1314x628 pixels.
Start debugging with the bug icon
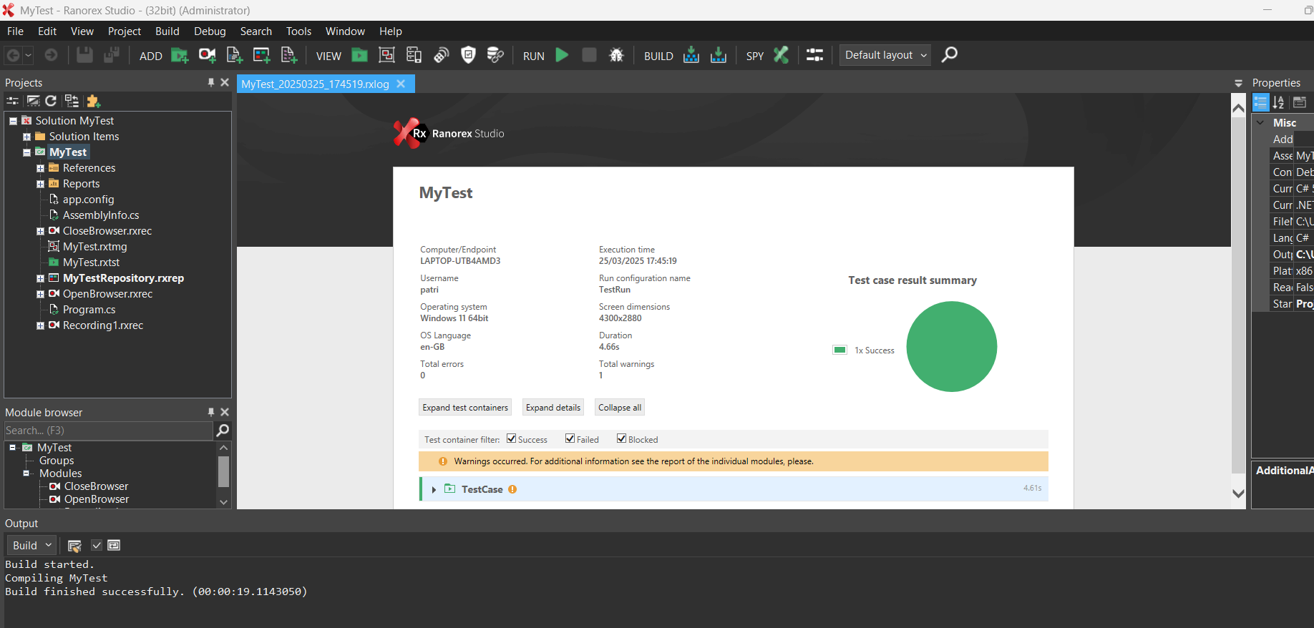point(615,55)
